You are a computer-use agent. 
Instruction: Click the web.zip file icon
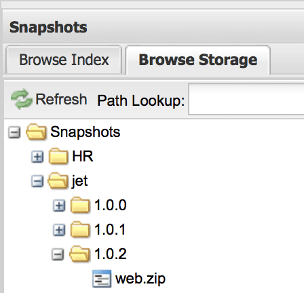(x=102, y=279)
